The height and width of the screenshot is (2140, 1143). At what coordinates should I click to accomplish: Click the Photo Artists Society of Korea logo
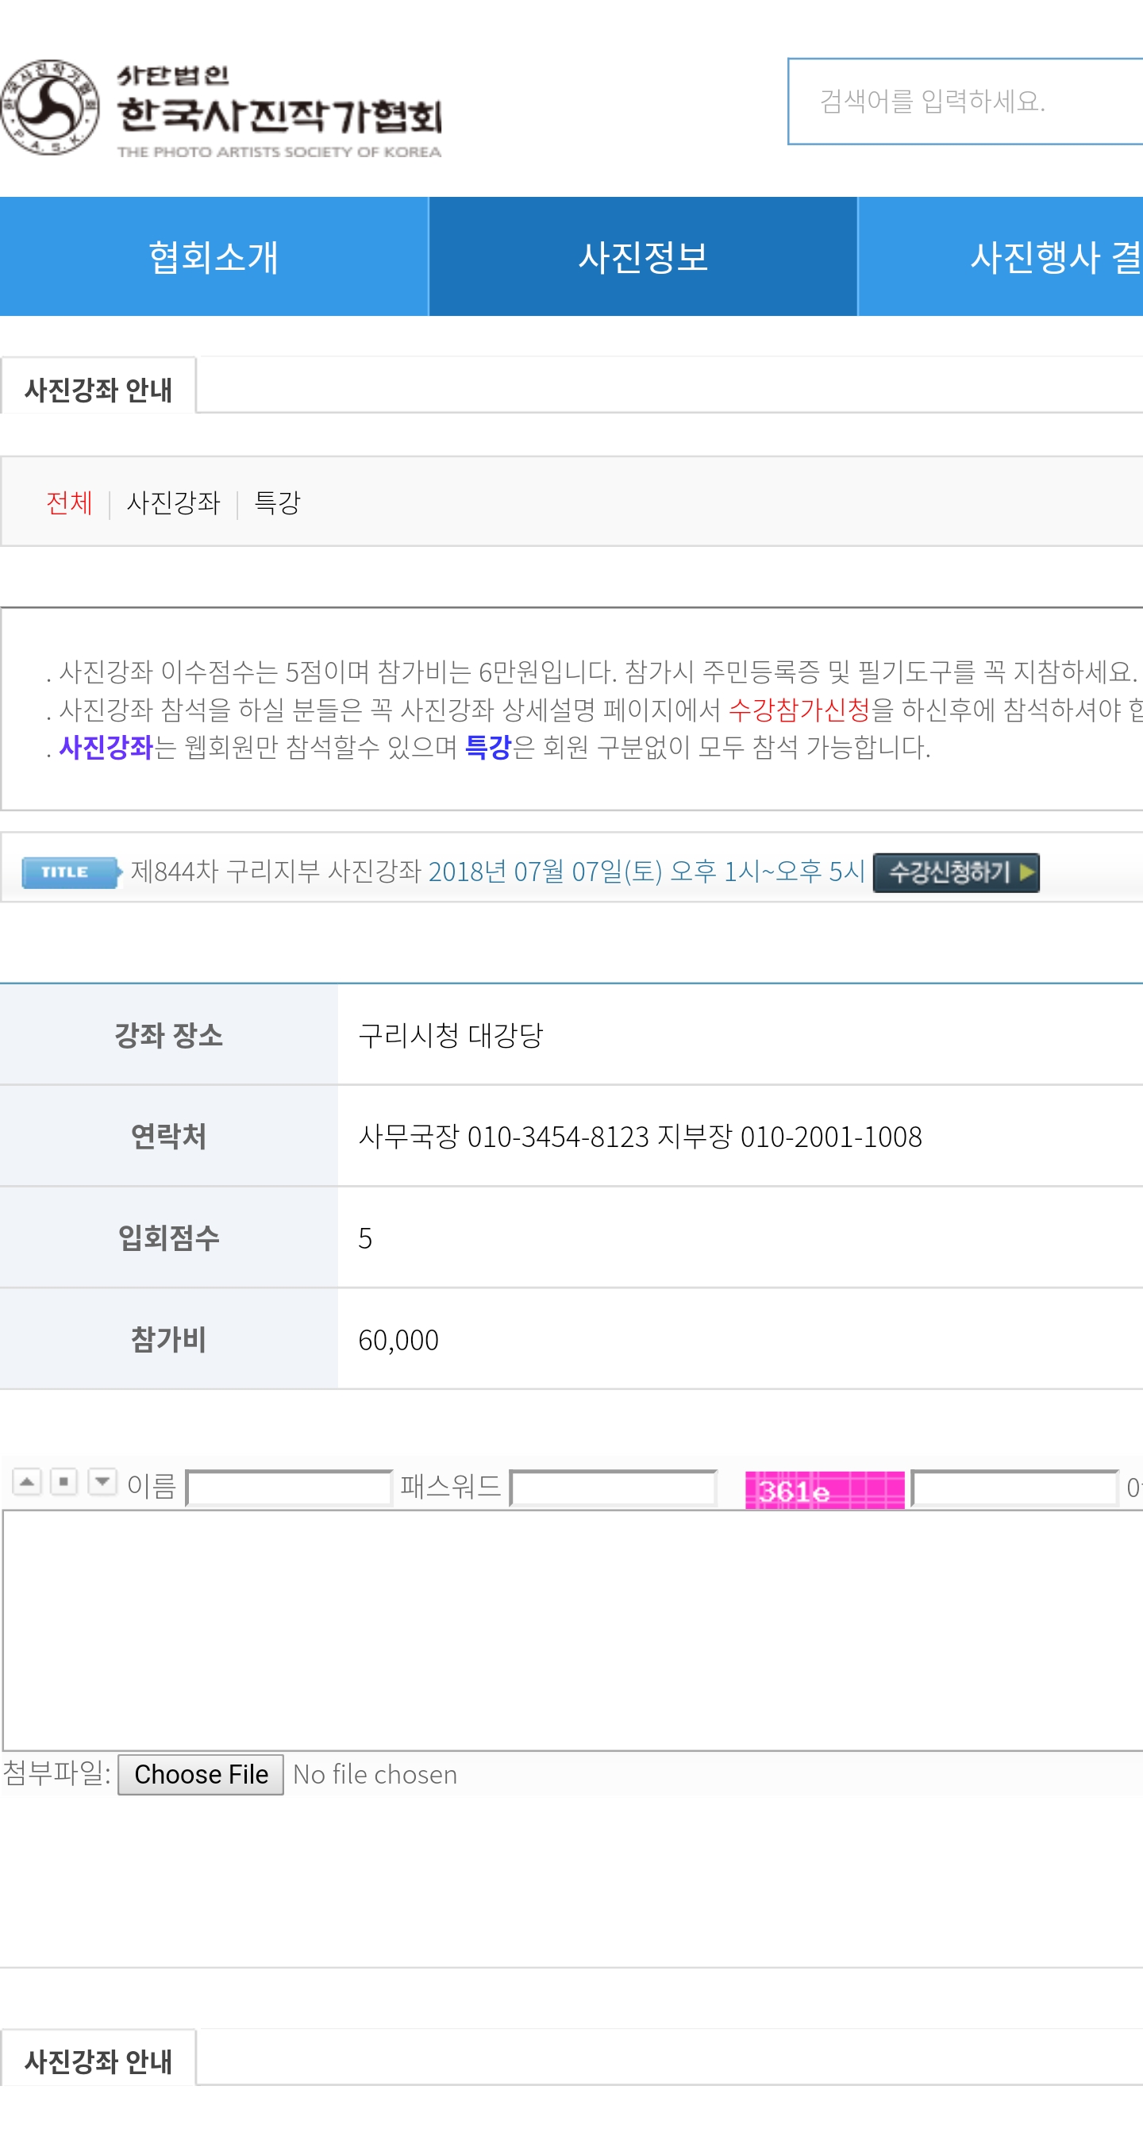(221, 108)
